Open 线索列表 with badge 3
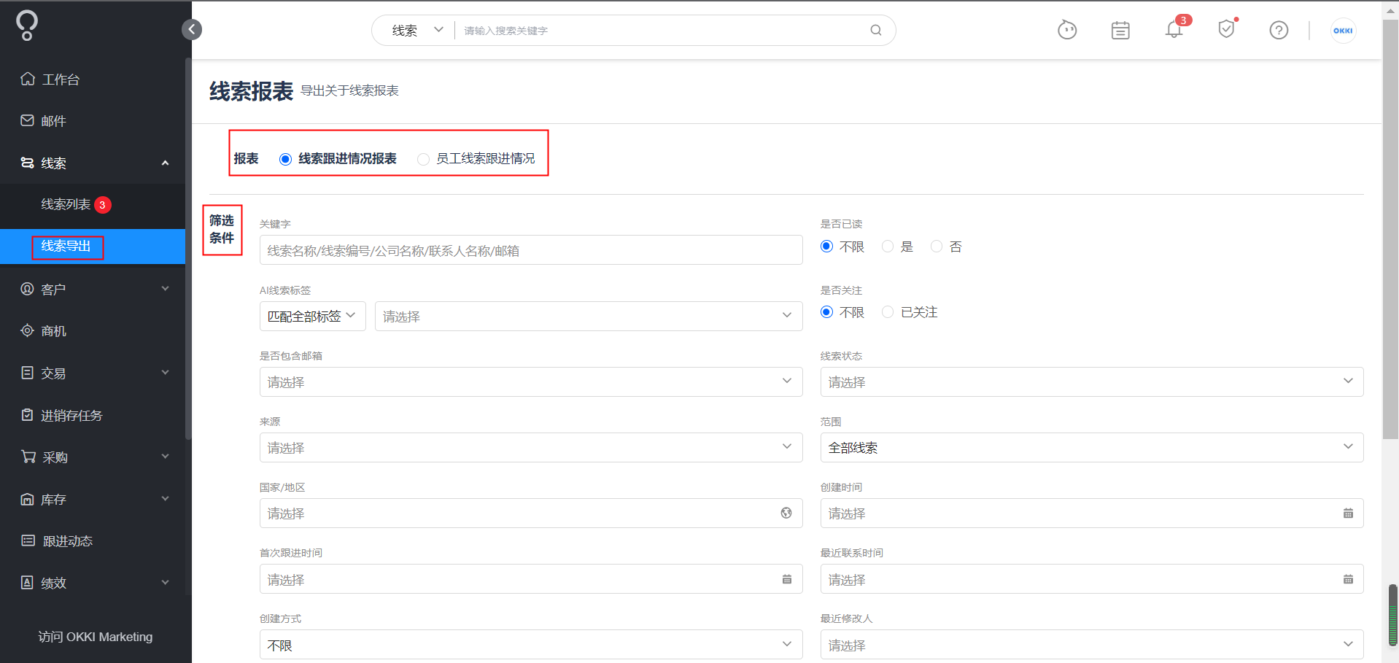Image resolution: width=1399 pixels, height=663 pixels. [66, 204]
